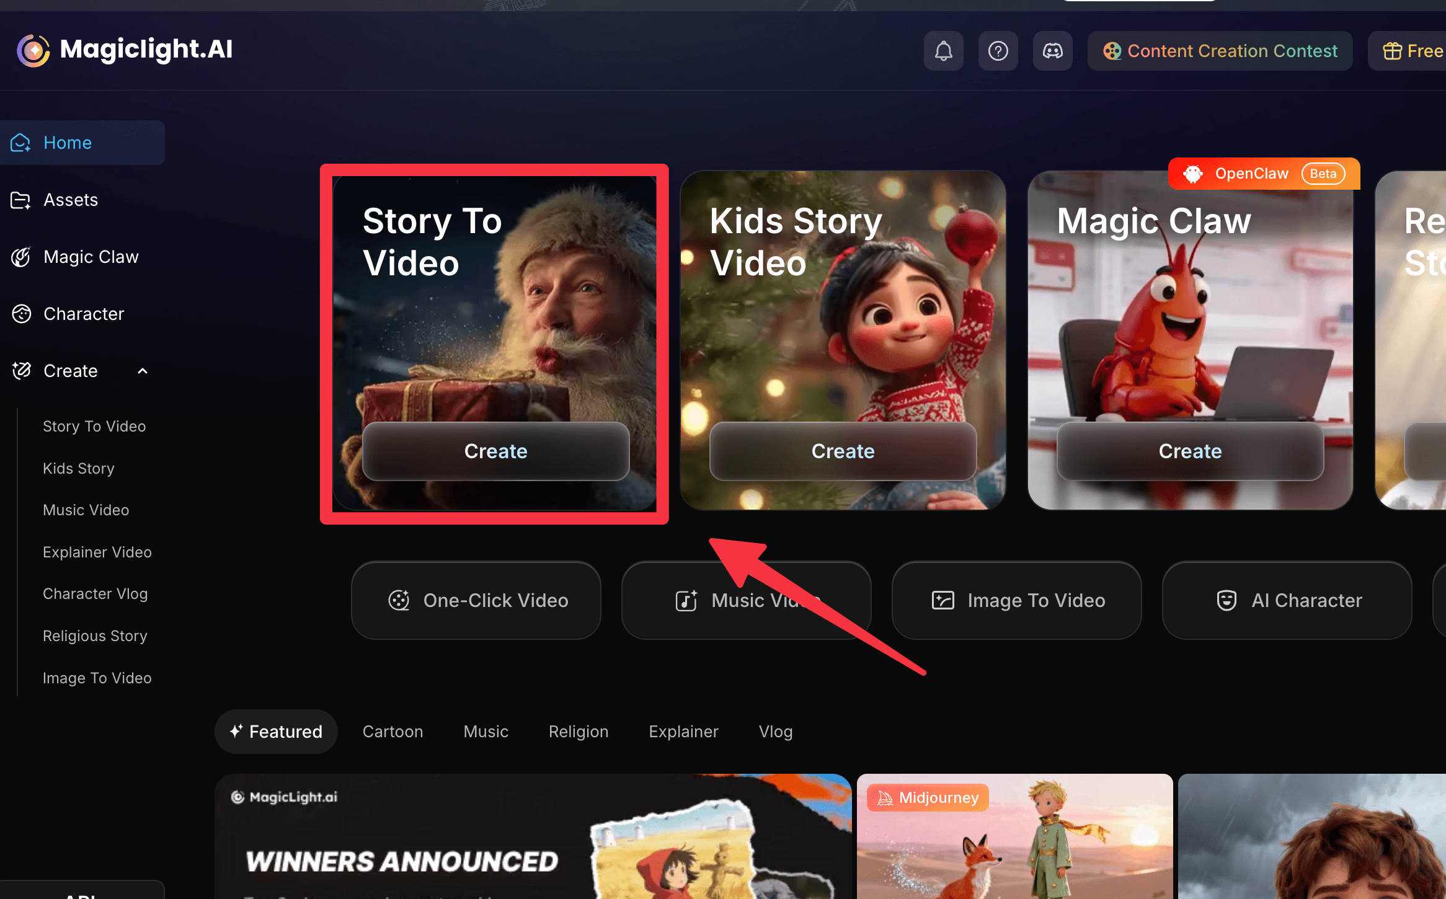Viewport: 1446px width, 899px height.
Task: Click the One-Click Video button
Action: click(x=476, y=600)
